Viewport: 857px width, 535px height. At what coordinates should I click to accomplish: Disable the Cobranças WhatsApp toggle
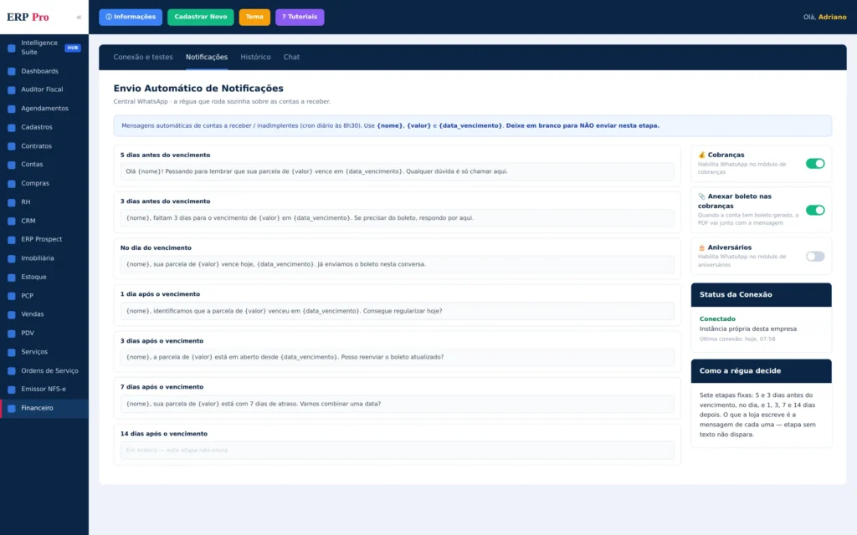click(x=815, y=163)
